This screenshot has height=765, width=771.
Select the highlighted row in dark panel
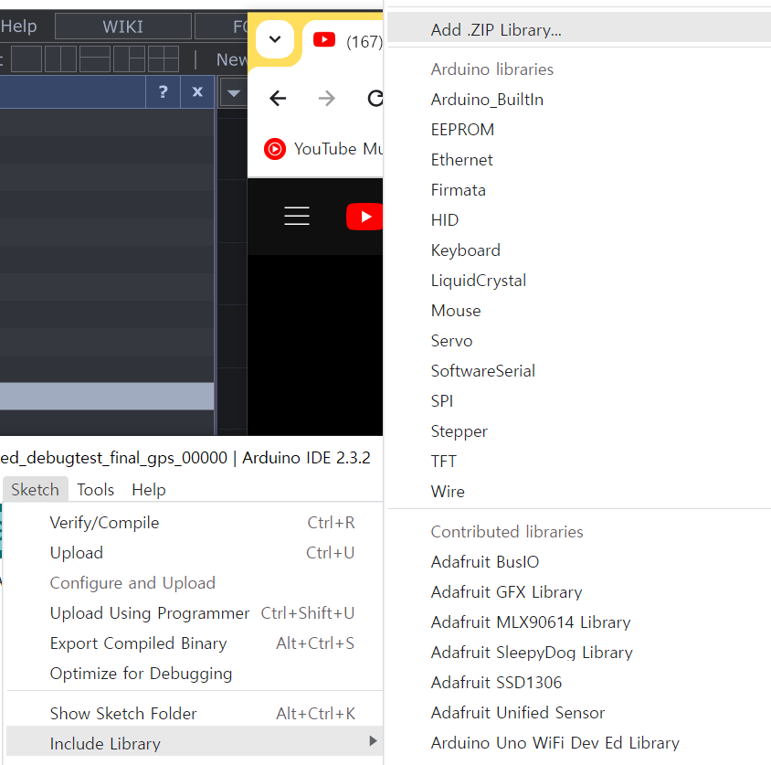[x=107, y=396]
